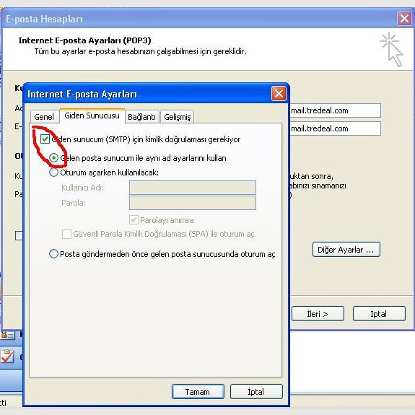Toggle the Güvenli Parola Kimlik Doğrulaması (SPA) checkbox
The height and width of the screenshot is (415, 415).
pos(66,234)
